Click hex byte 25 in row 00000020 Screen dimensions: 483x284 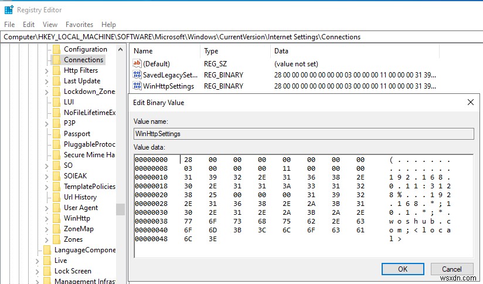coord(213,195)
